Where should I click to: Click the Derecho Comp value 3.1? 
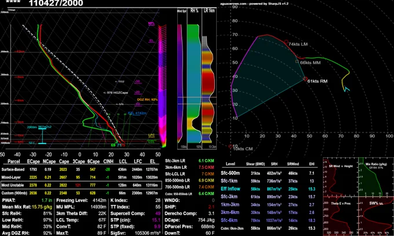click(211, 213)
